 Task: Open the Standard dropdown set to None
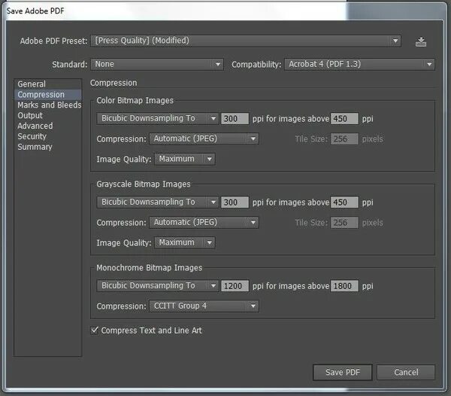[157, 64]
